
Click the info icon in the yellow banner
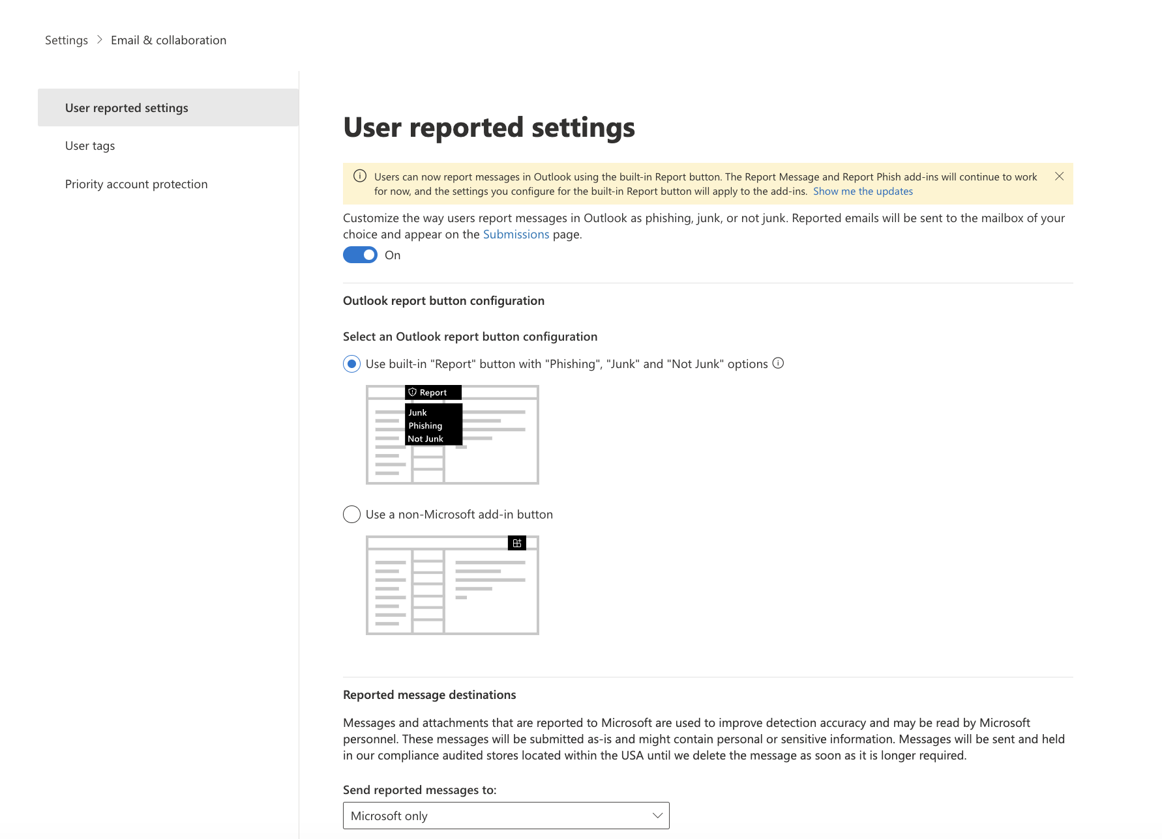359,176
